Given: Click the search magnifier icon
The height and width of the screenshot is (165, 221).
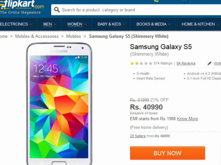Looking at the screenshot, I should [x=57, y=10].
